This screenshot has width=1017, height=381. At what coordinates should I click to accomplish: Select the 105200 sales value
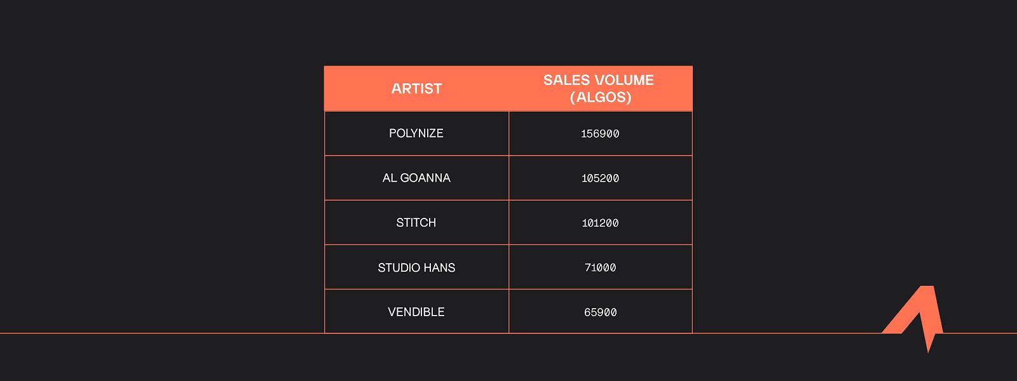coord(600,178)
